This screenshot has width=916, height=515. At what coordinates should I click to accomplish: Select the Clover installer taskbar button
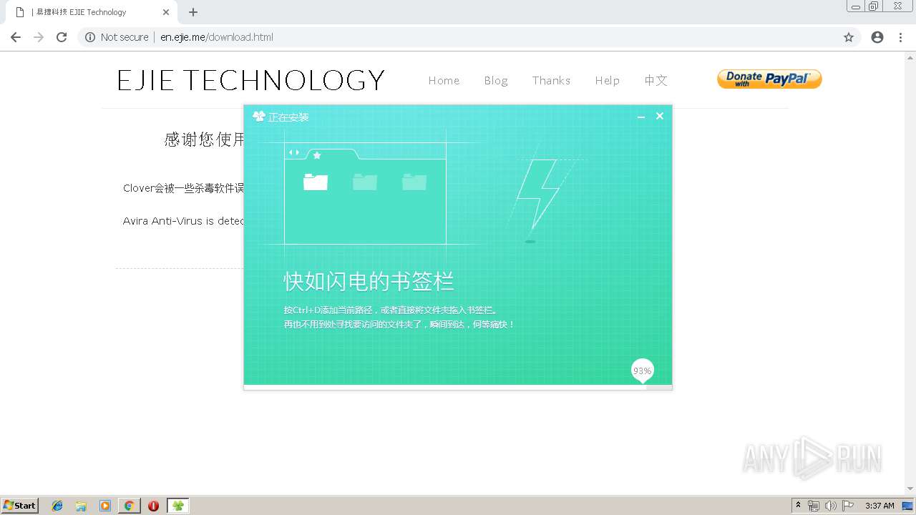coord(178,506)
